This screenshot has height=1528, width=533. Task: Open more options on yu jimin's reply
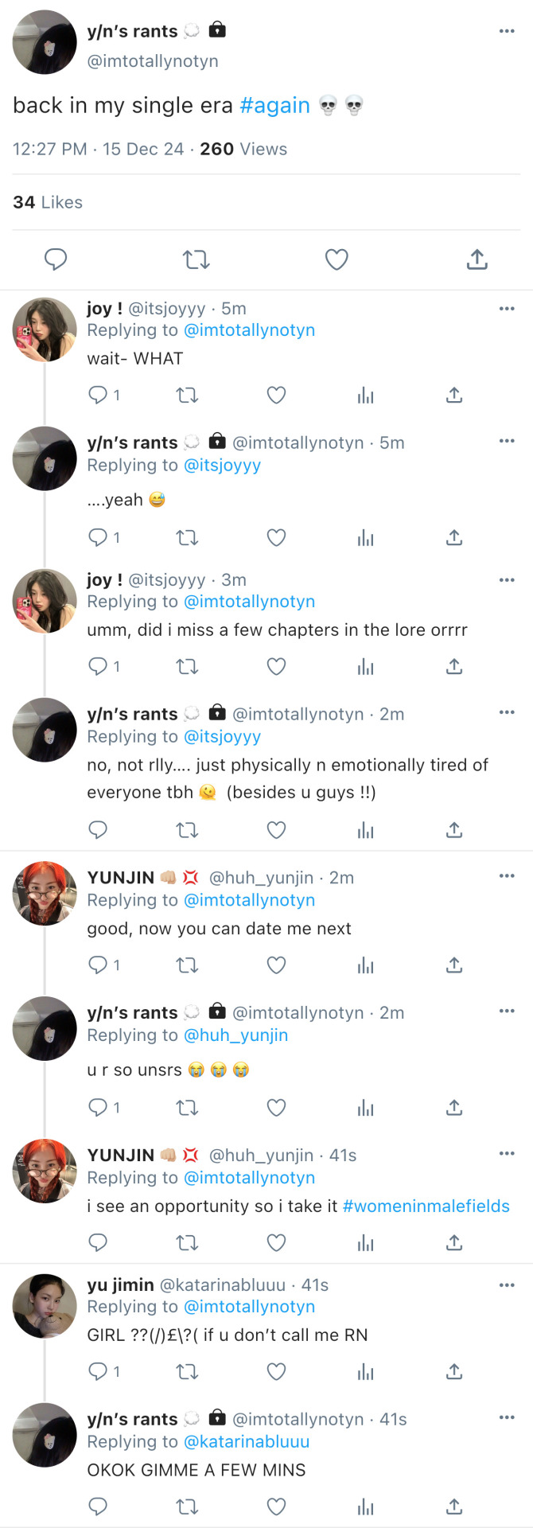[x=507, y=1285]
